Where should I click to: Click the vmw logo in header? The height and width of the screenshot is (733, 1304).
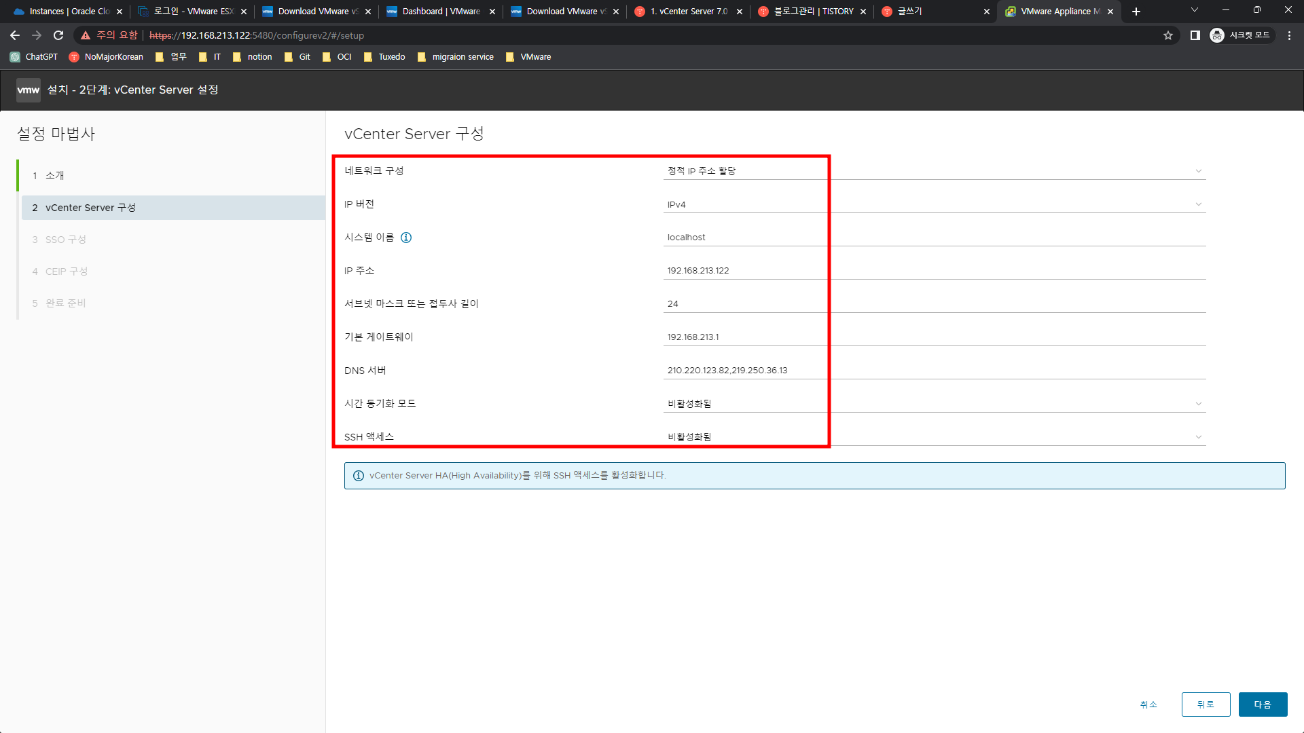[x=29, y=90]
